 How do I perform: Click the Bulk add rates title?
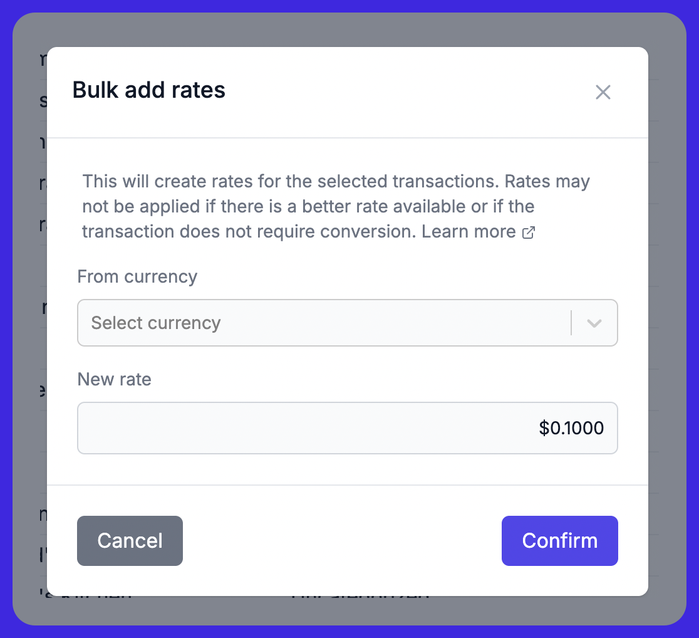coord(149,90)
